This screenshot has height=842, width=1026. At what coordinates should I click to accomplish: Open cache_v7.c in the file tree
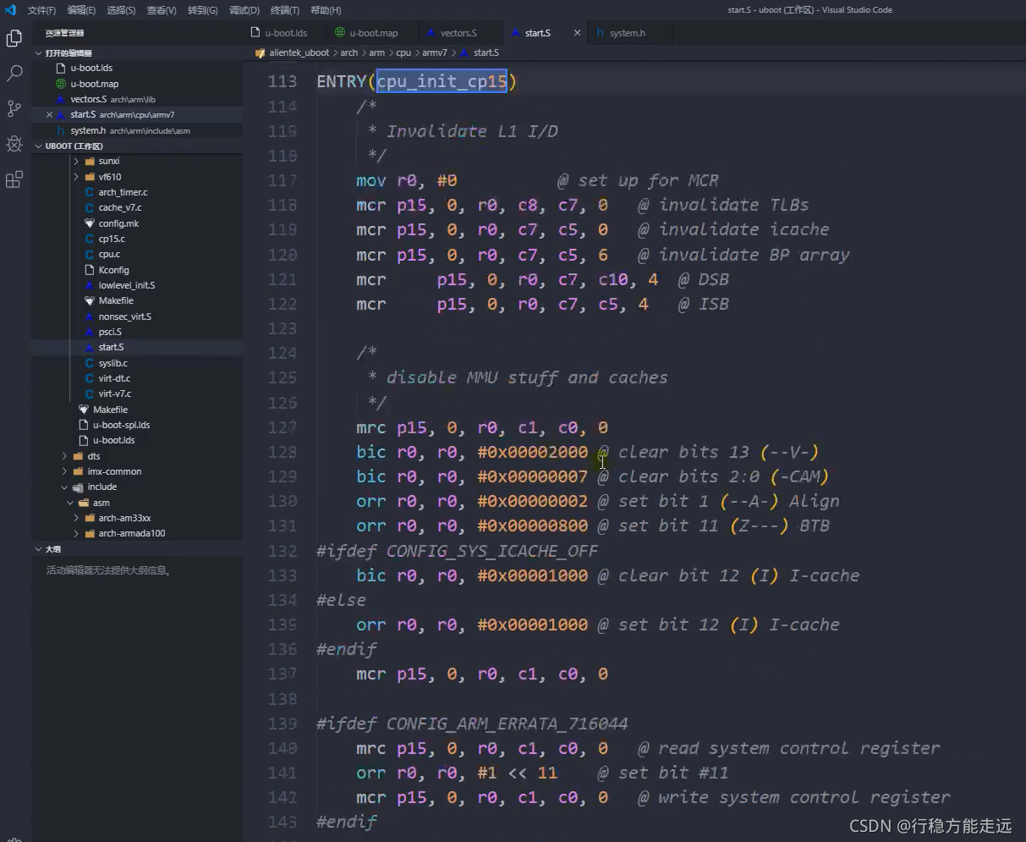click(119, 207)
